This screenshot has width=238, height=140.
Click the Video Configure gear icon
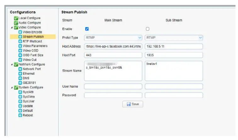(x=16, y=27)
